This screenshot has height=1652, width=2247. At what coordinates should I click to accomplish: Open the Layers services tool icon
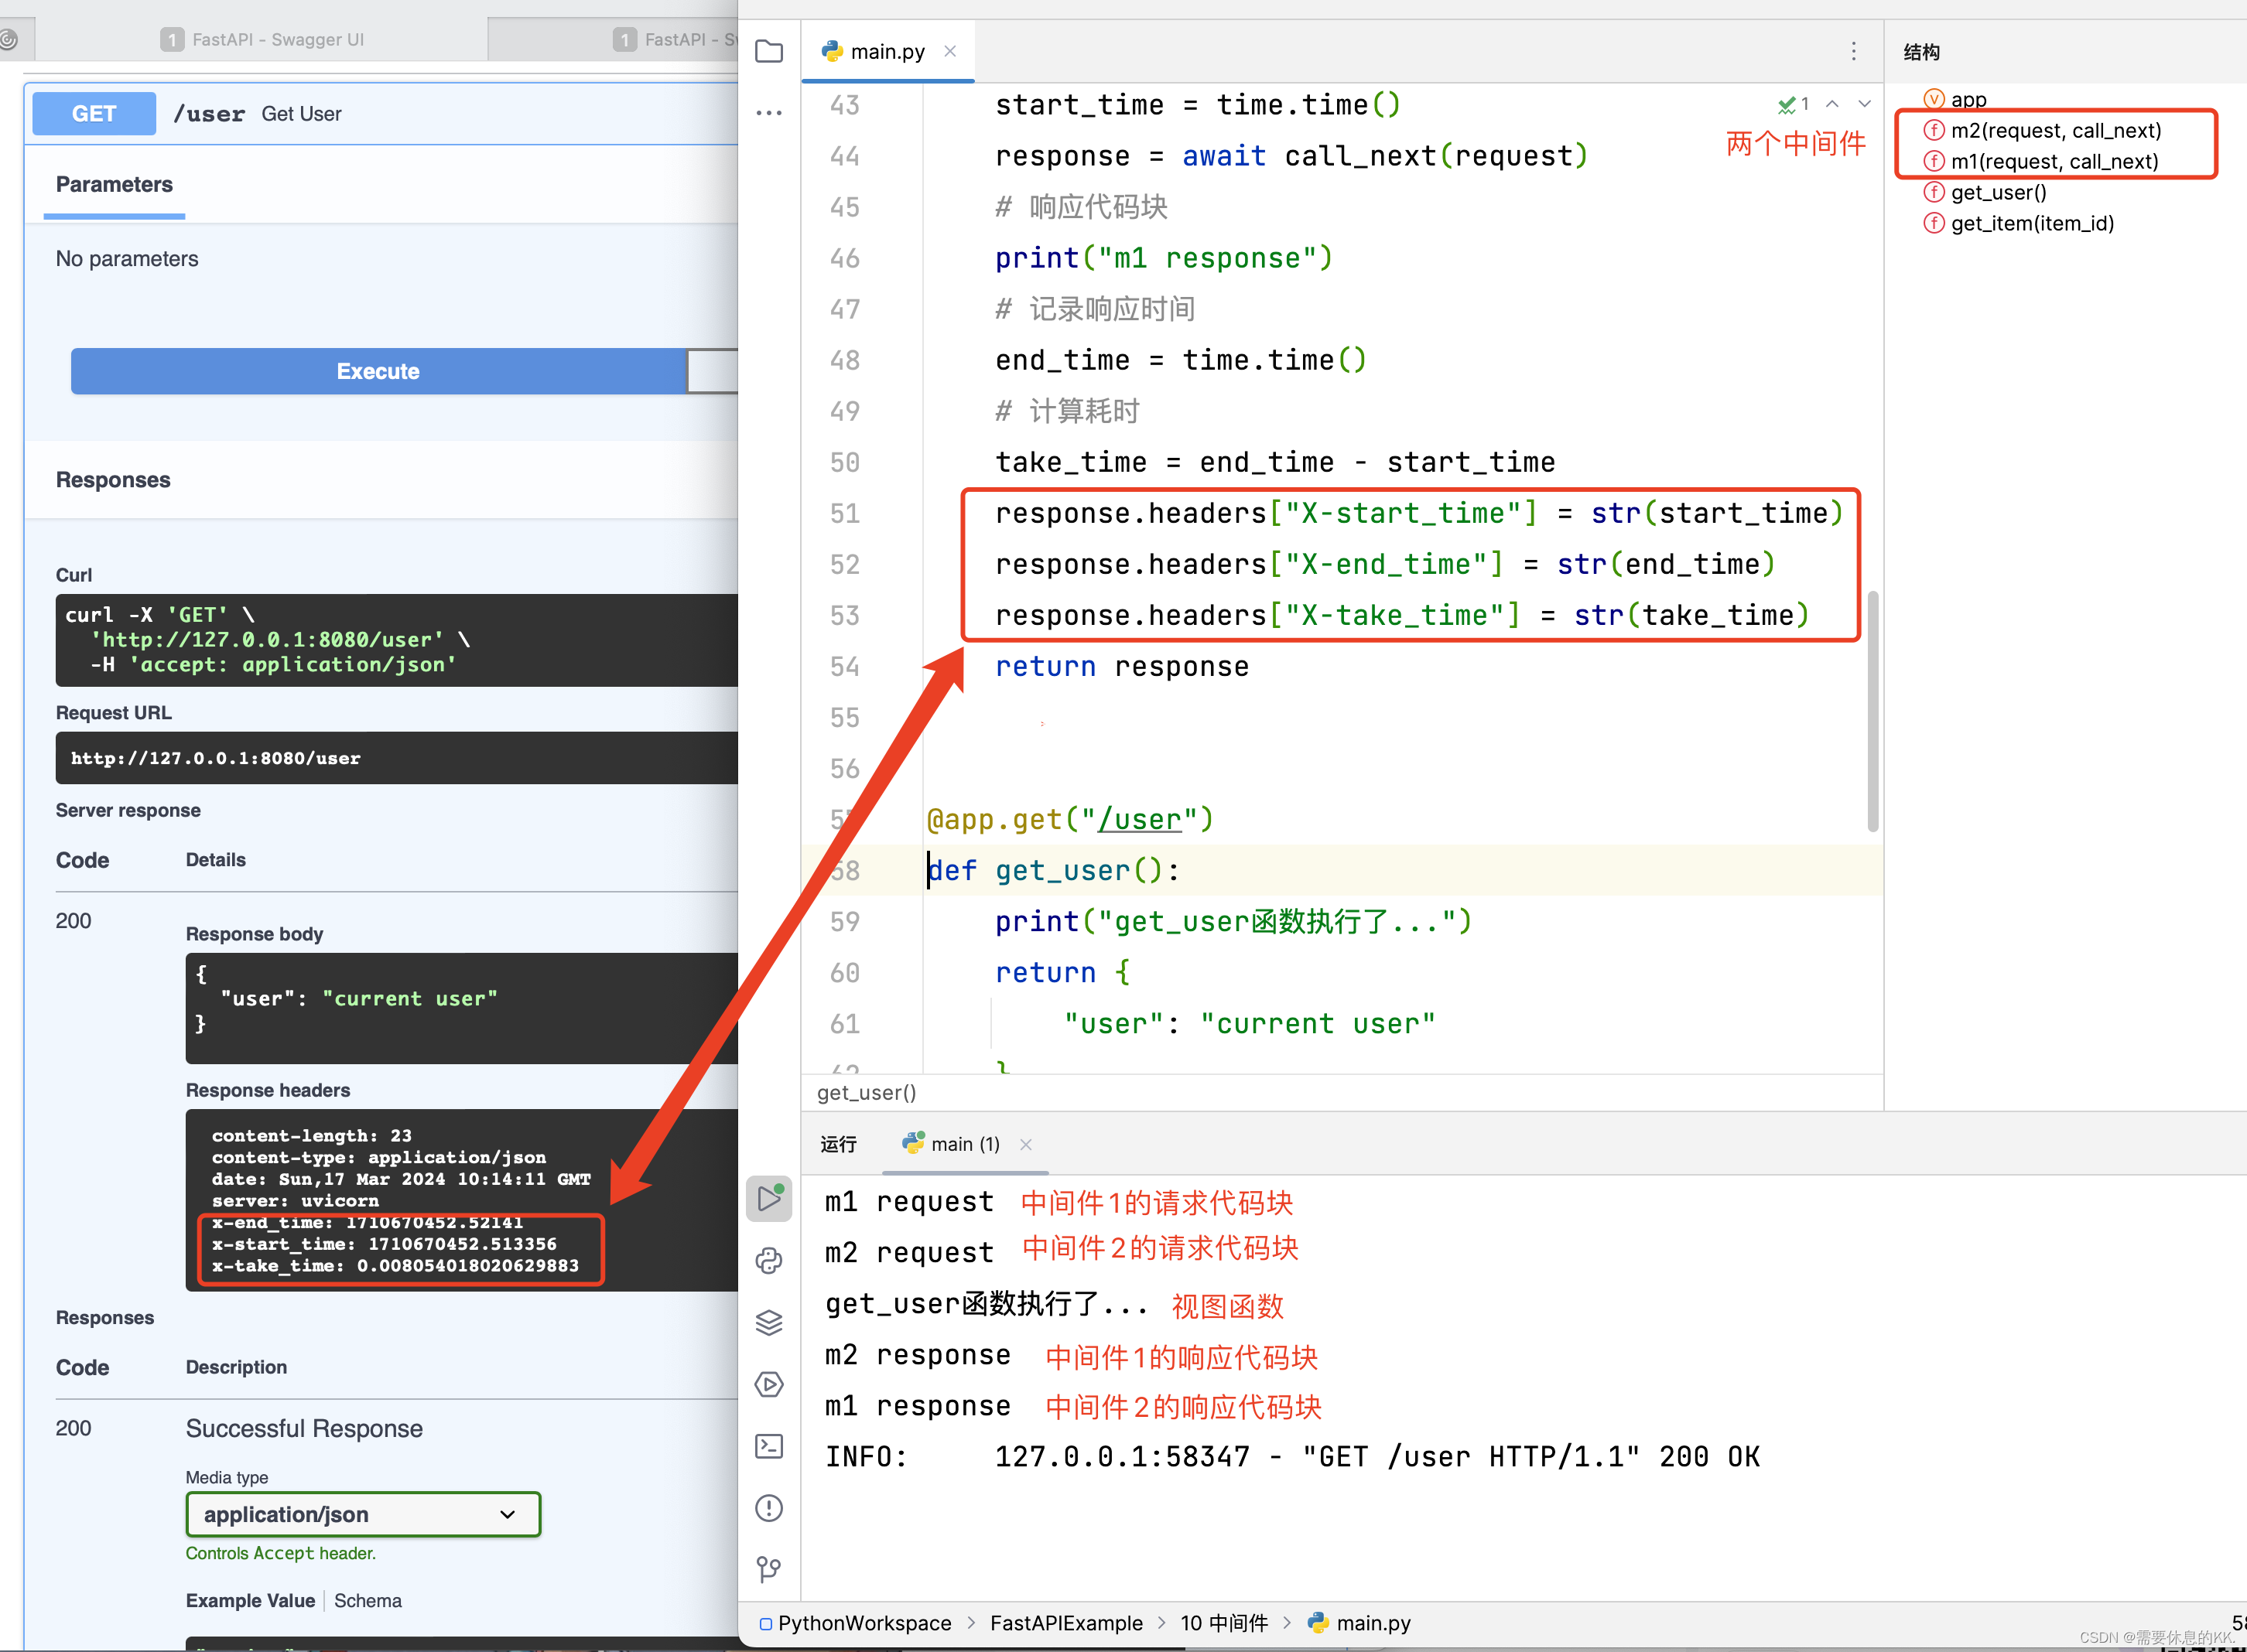[768, 1322]
